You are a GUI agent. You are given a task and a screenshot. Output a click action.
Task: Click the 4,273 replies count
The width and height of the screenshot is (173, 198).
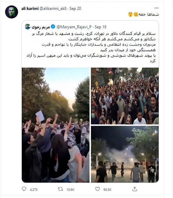(34, 190)
